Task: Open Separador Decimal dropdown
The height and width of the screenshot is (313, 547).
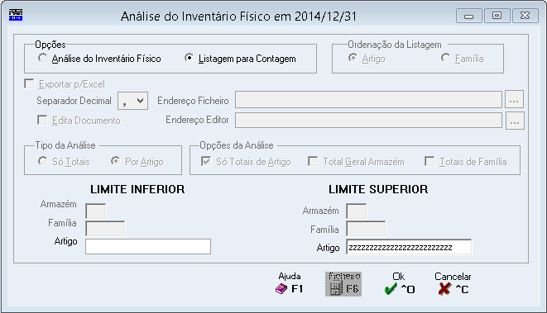Action: tap(133, 101)
